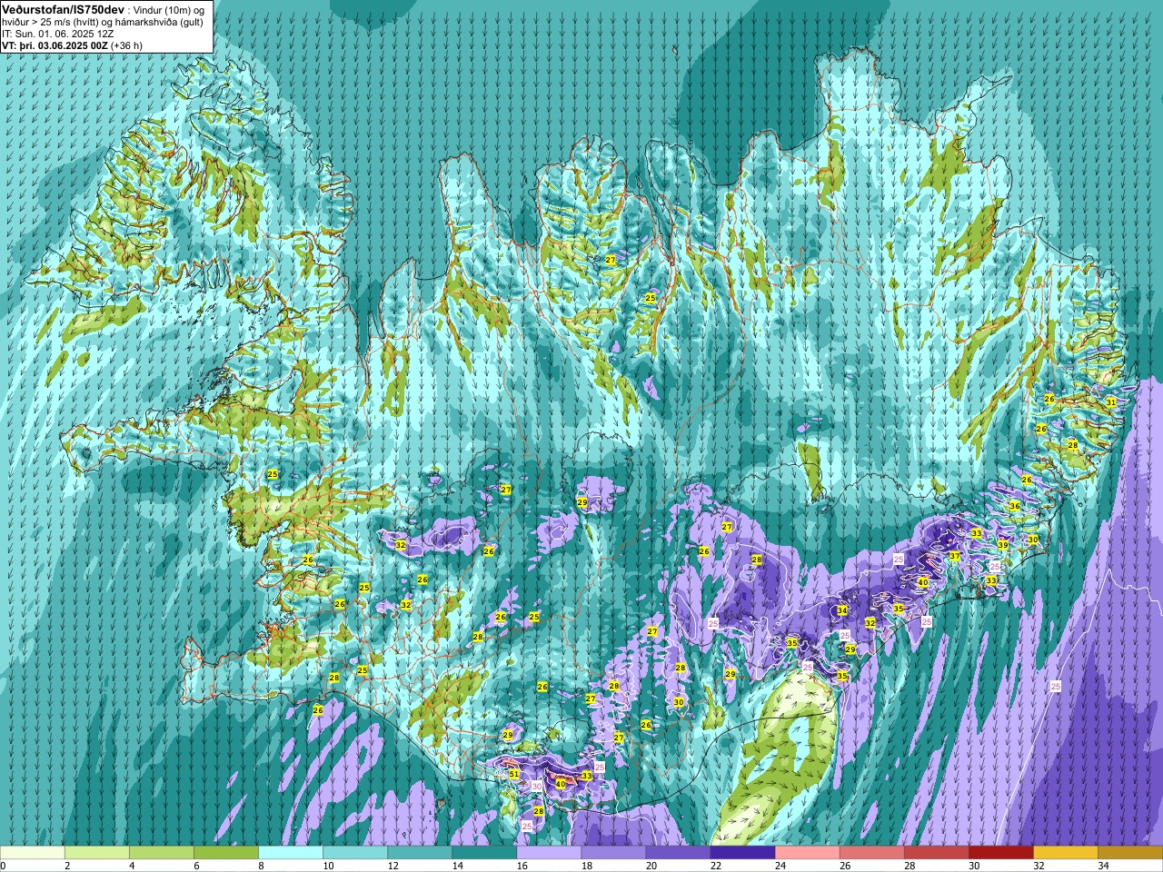Select the salmon 26–28 legend swatch

(x=871, y=853)
